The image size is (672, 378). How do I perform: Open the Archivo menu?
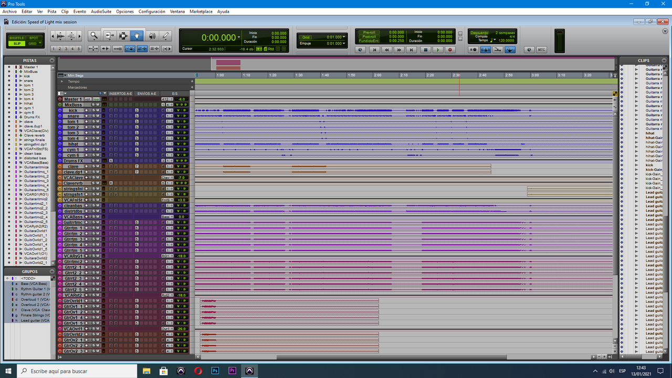9,11
